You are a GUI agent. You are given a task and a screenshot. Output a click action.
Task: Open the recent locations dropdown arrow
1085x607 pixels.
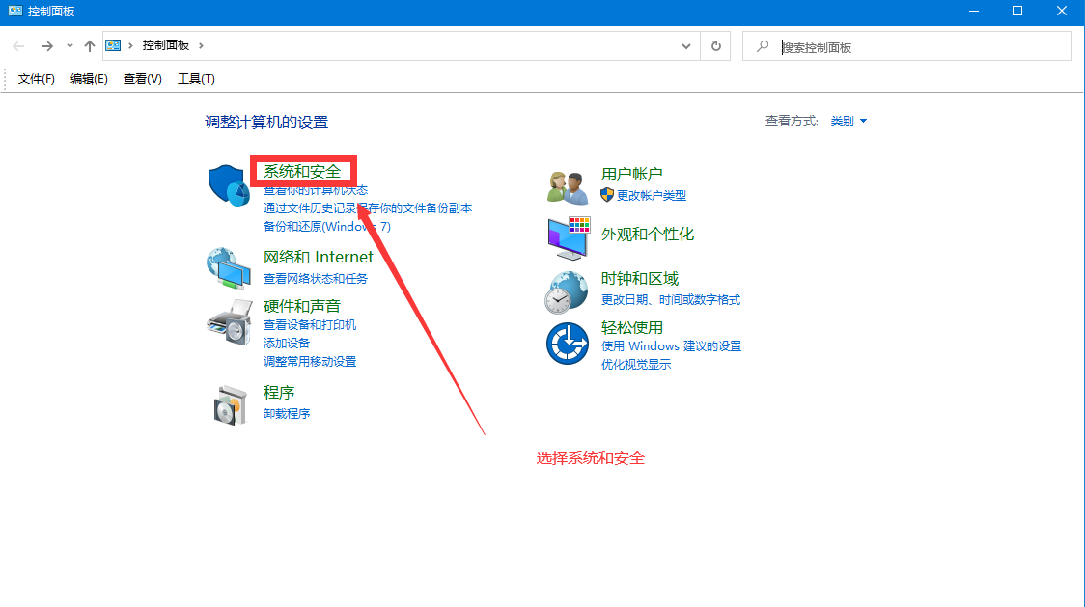(x=70, y=46)
